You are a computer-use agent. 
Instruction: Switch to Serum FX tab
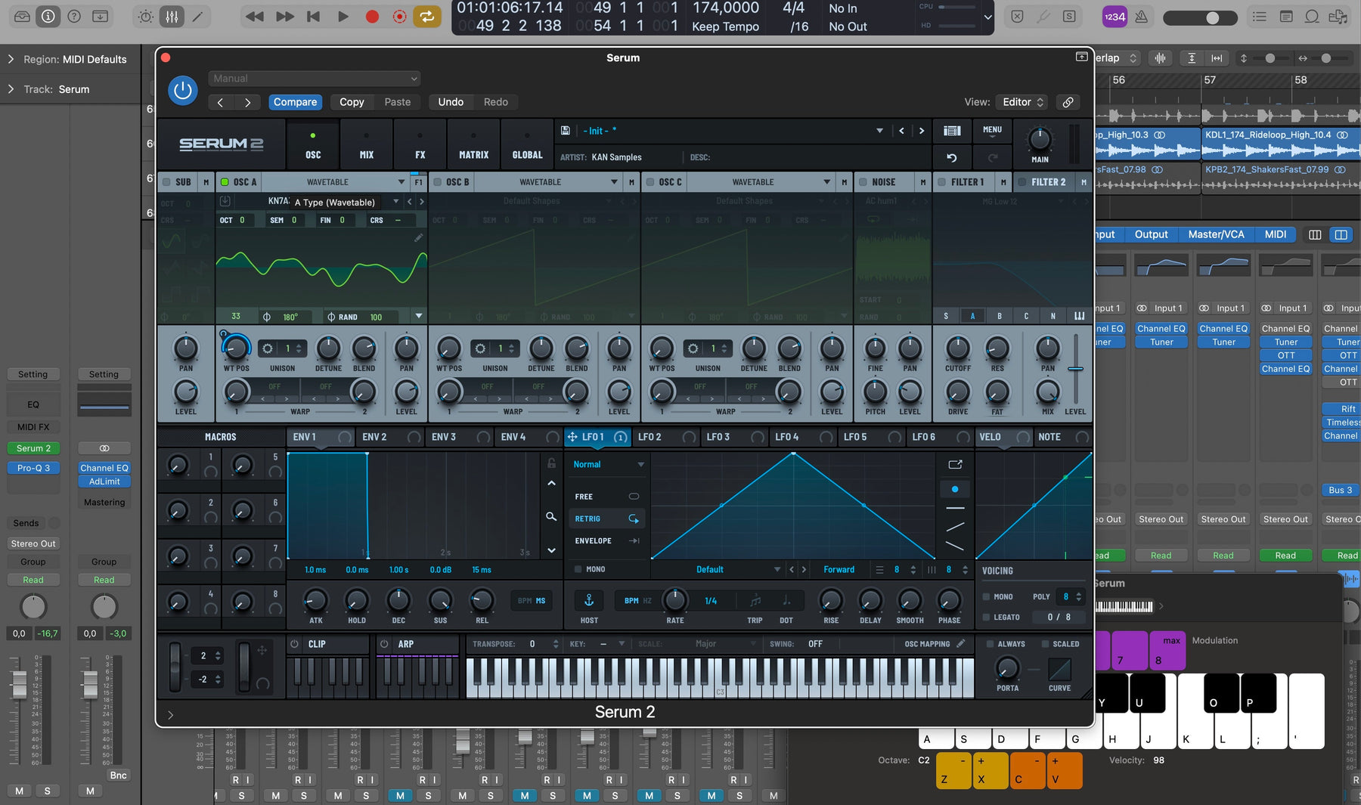(x=420, y=145)
